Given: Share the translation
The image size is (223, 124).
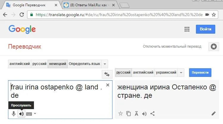Looking at the screenshot, I should coord(152,114).
